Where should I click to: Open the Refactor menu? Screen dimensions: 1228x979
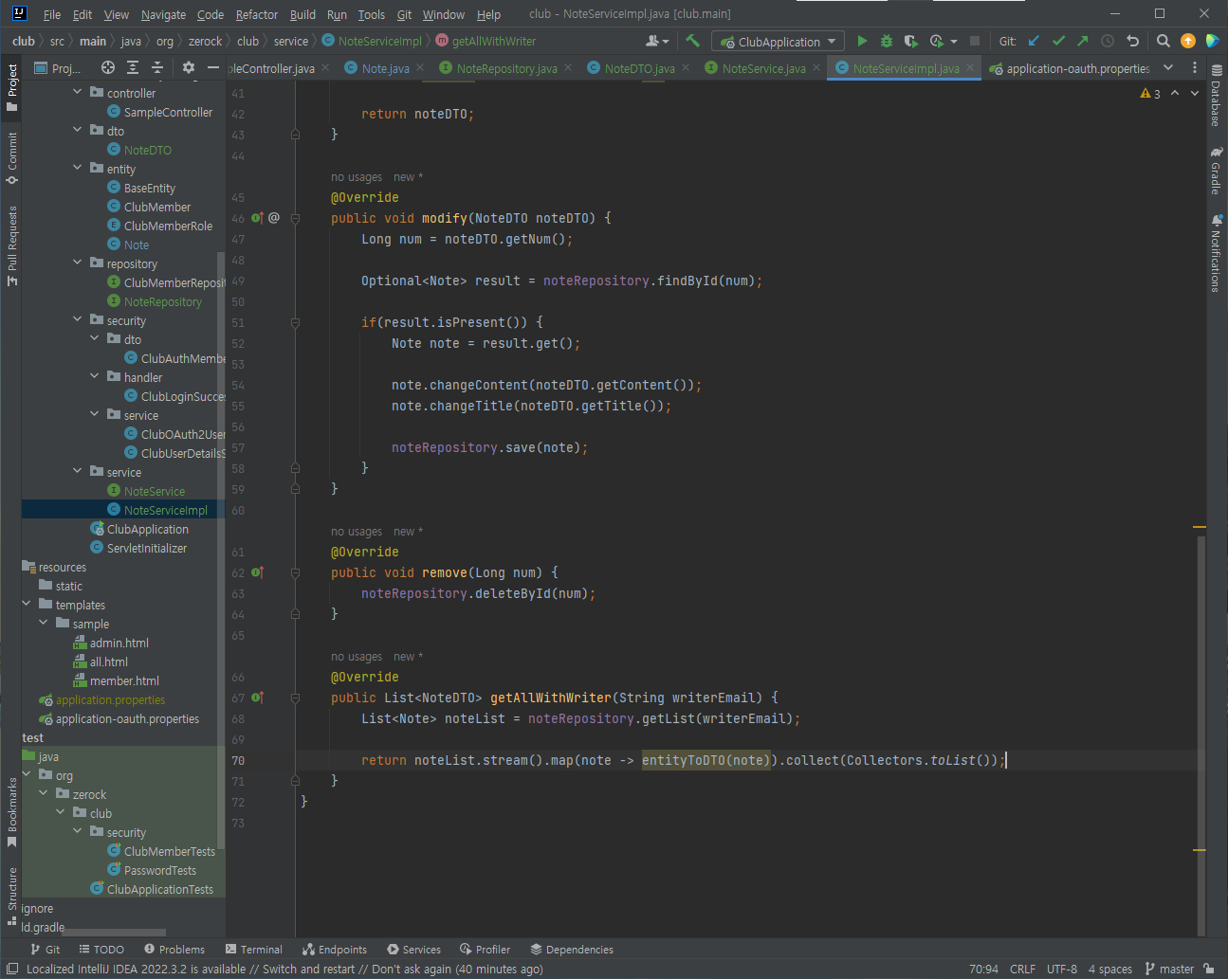[x=257, y=14]
